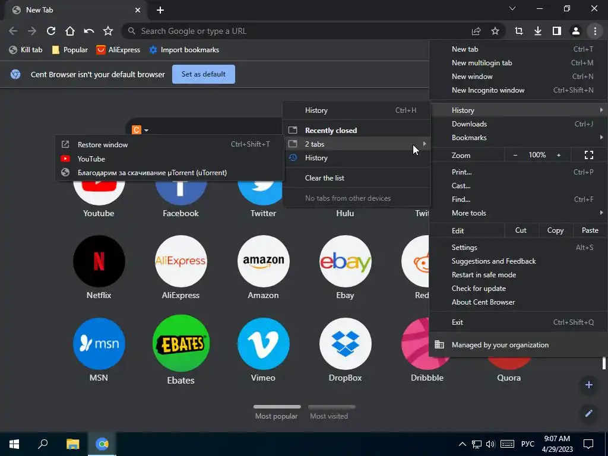Open the tab search chevron in title bar
608x456 pixels.
pos(512,8)
